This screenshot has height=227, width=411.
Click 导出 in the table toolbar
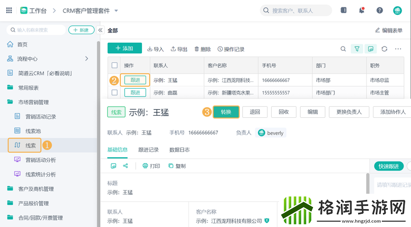(179, 49)
